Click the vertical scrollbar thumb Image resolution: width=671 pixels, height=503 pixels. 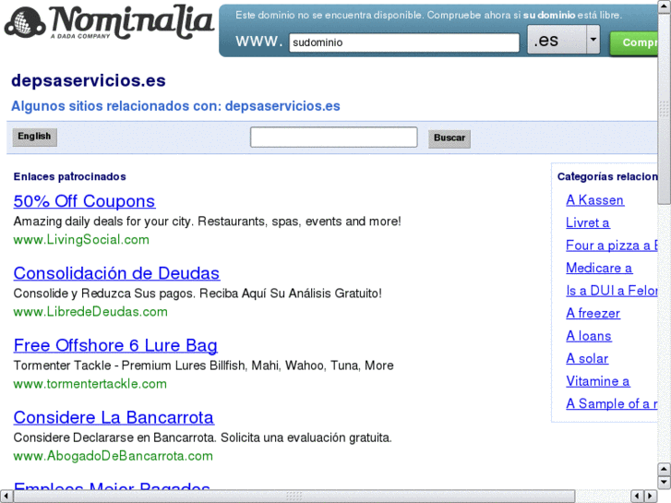665,107
